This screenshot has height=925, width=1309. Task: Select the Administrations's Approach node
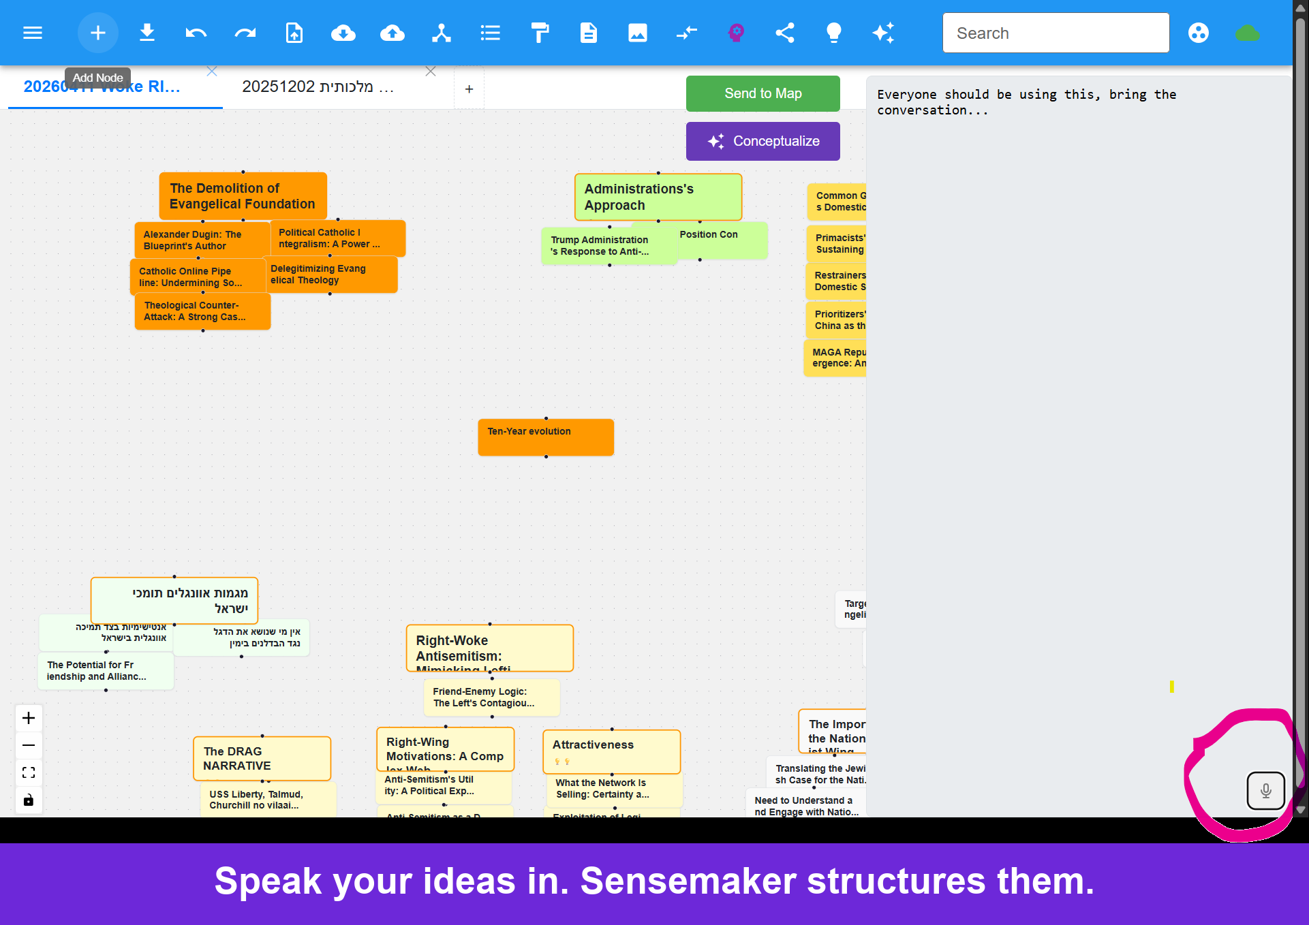tap(658, 197)
